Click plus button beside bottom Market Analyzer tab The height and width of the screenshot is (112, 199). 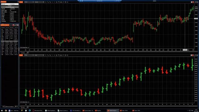point(16,106)
